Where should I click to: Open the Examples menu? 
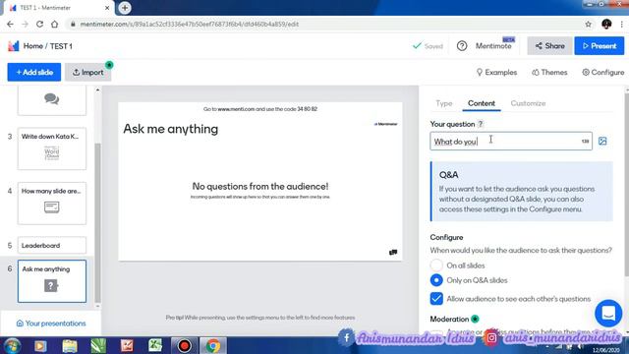pyautogui.click(x=496, y=72)
